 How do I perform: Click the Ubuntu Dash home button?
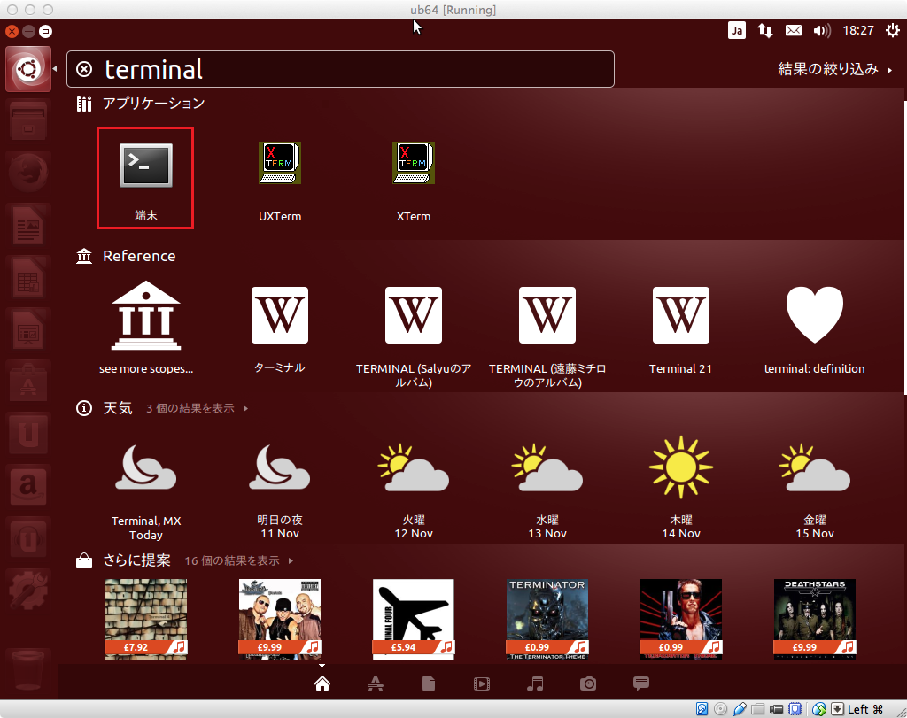pyautogui.click(x=28, y=69)
